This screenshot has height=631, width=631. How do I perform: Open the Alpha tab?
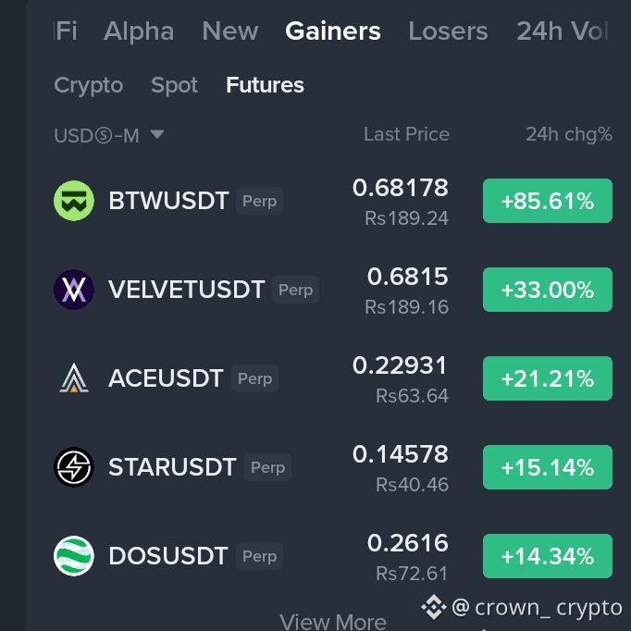(139, 31)
